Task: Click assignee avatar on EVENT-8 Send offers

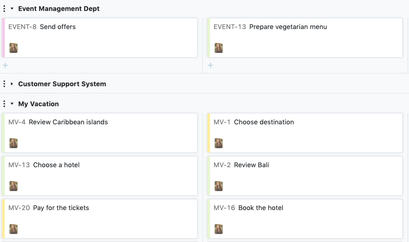Action: pyautogui.click(x=13, y=48)
